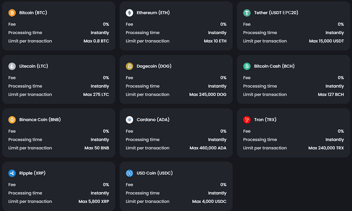
Task: Click Instantly processing time on Cardano card
Action: [217, 140]
